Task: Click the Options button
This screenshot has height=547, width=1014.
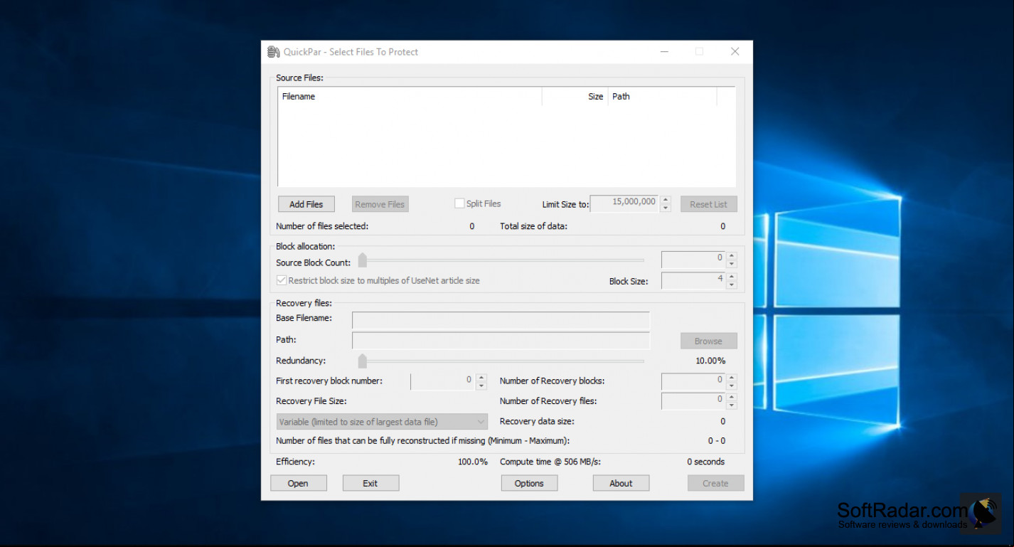Action: click(x=529, y=483)
